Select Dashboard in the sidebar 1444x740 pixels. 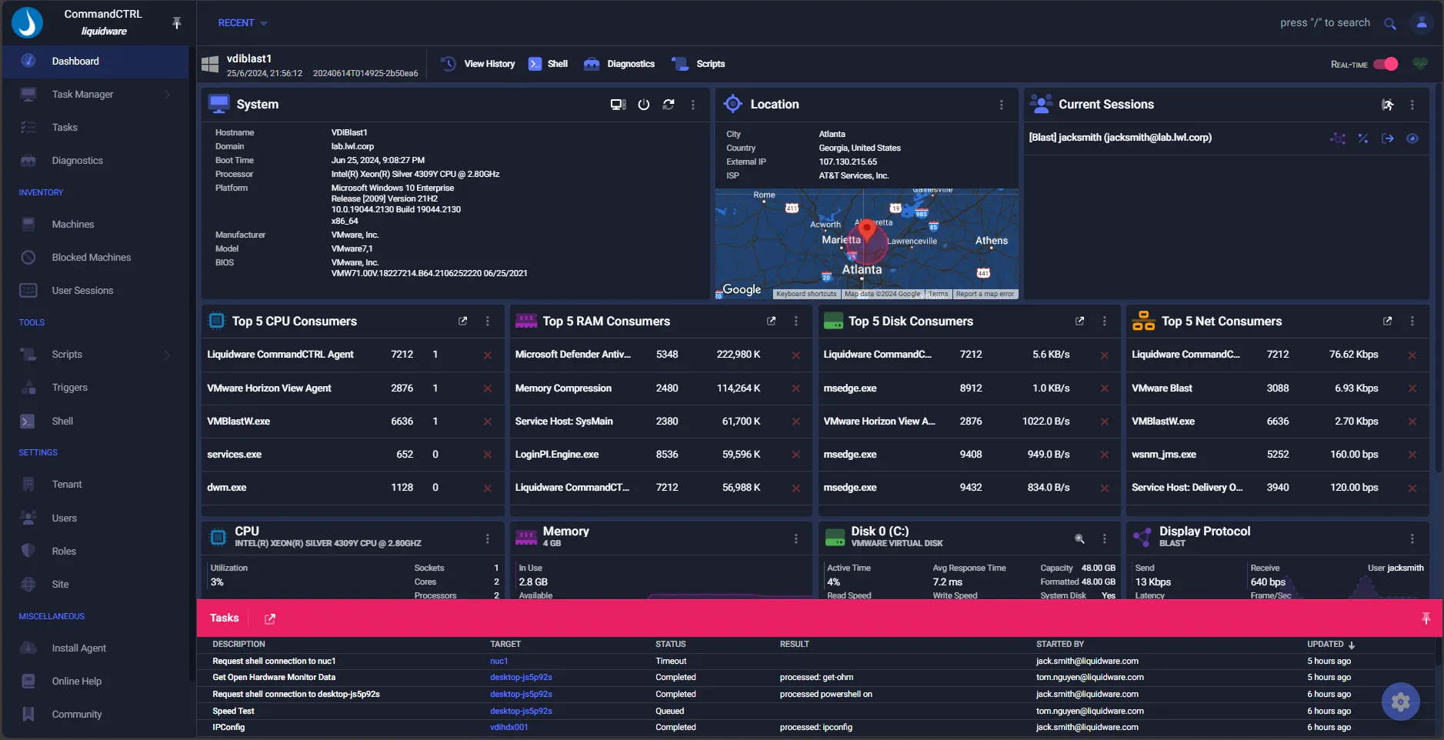click(x=95, y=62)
